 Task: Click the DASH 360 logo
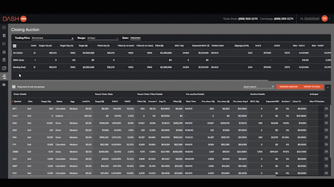click(15, 19)
